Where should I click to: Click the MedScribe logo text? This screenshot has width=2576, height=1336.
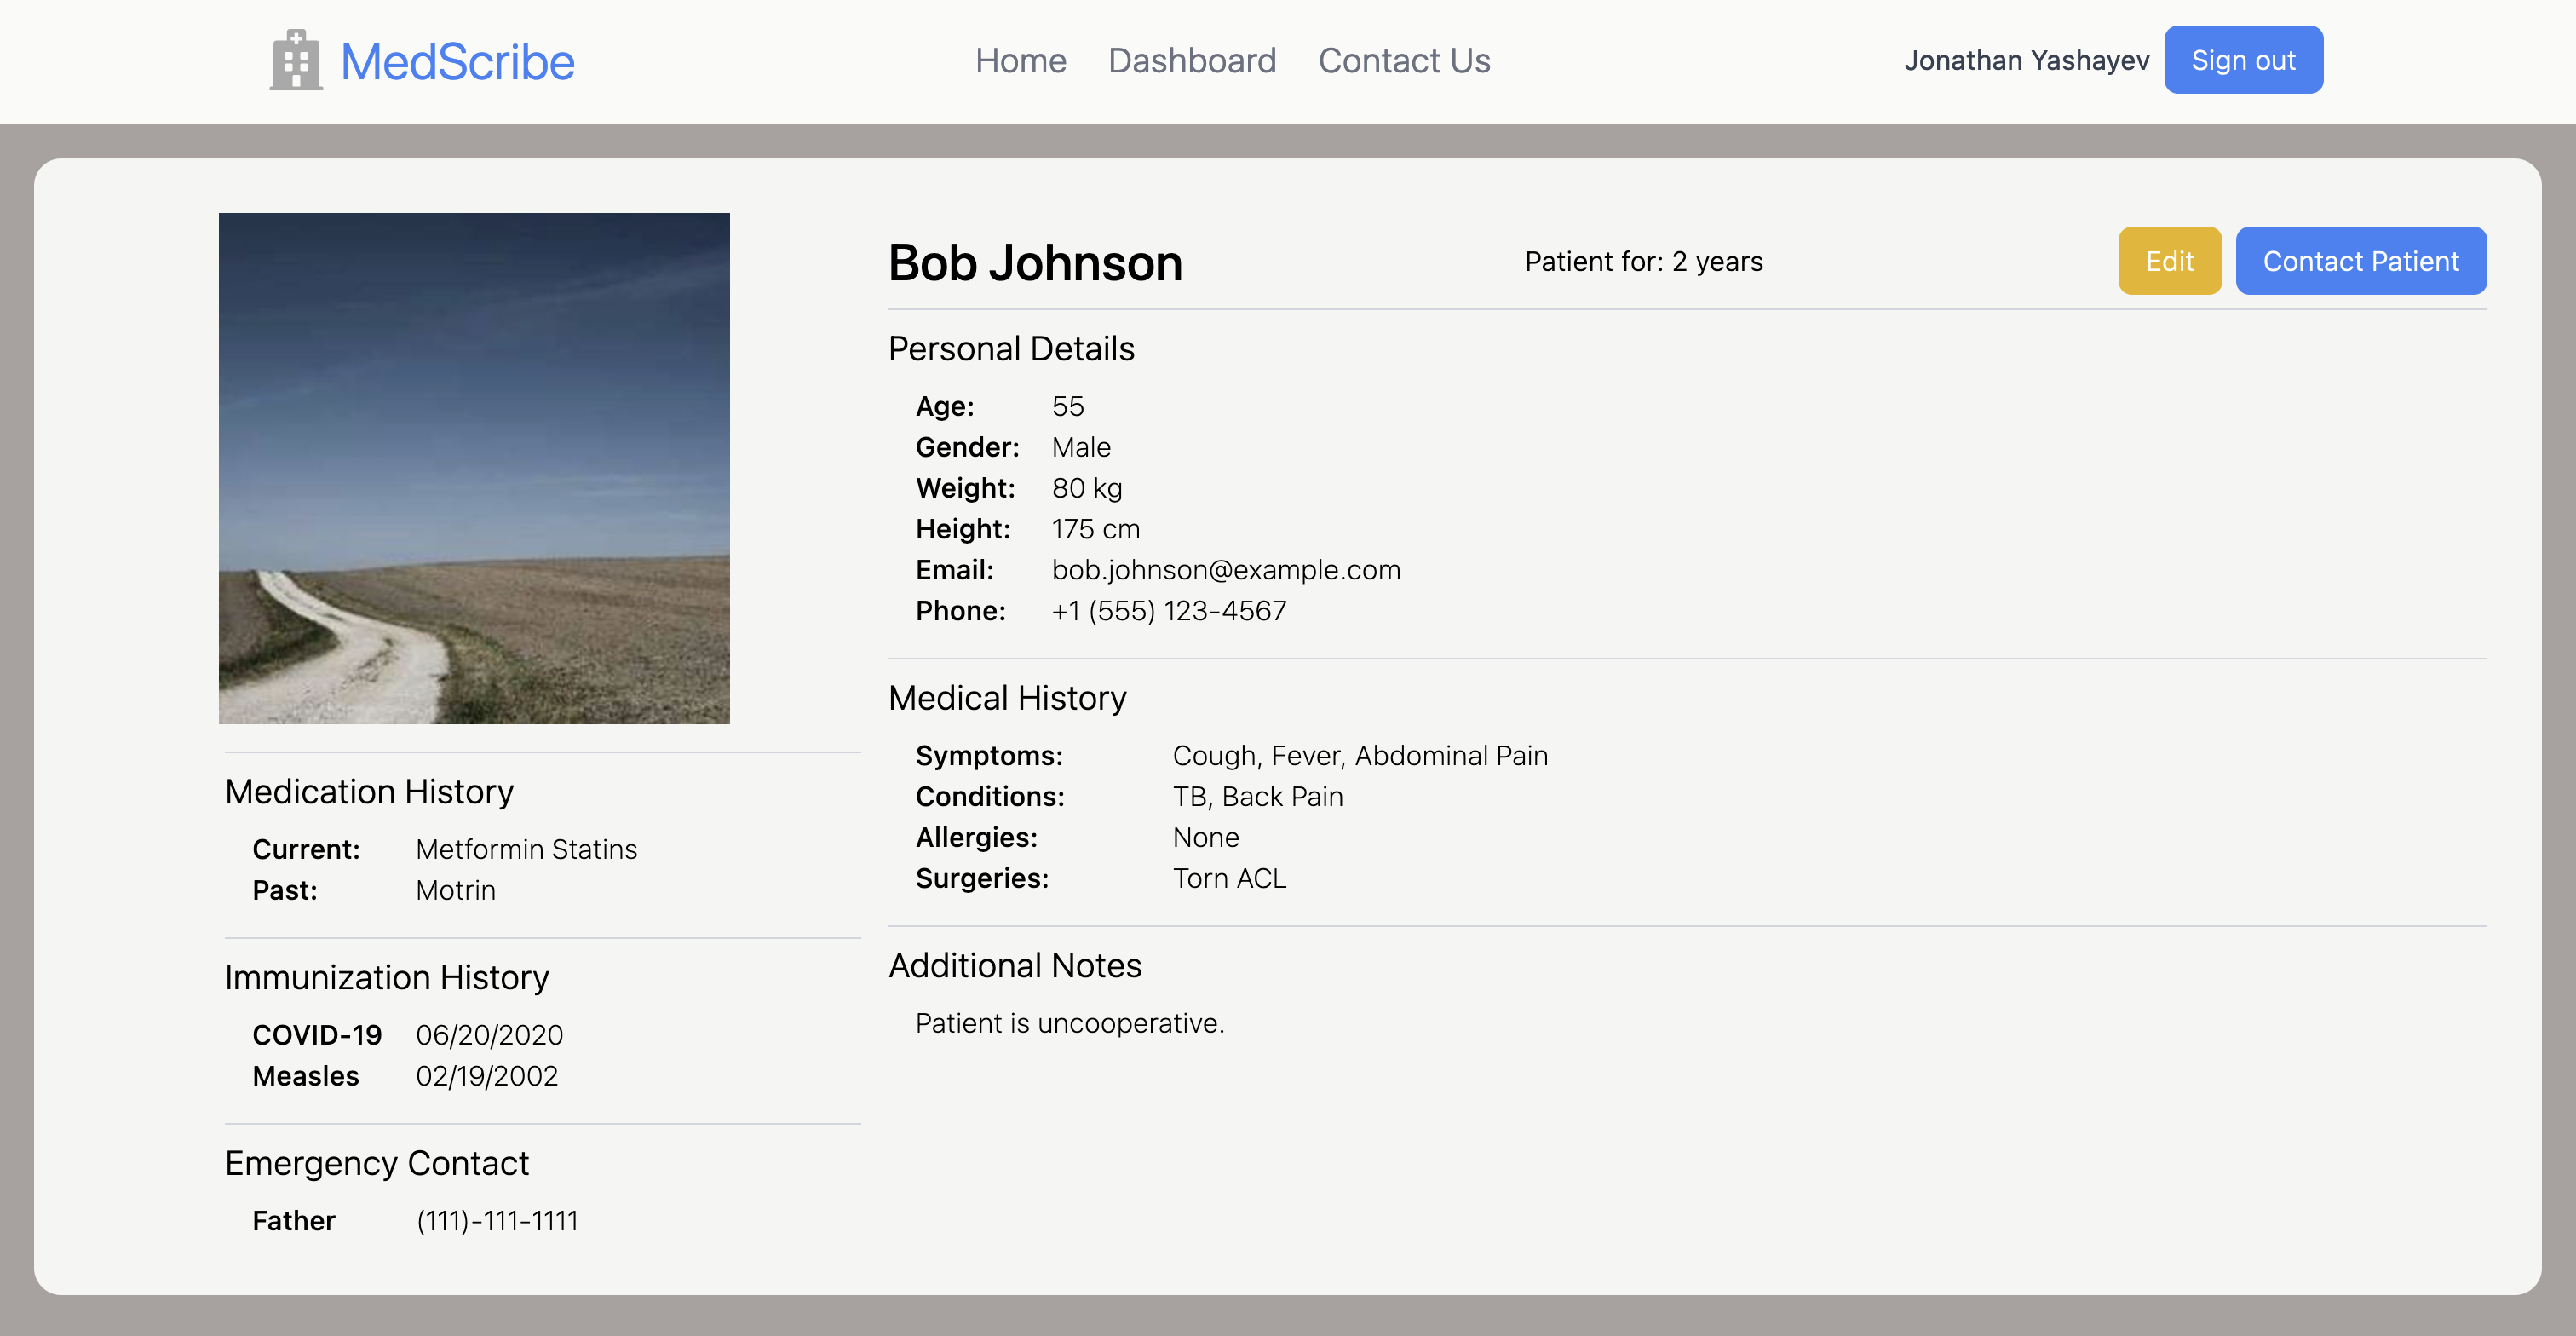pos(457,62)
